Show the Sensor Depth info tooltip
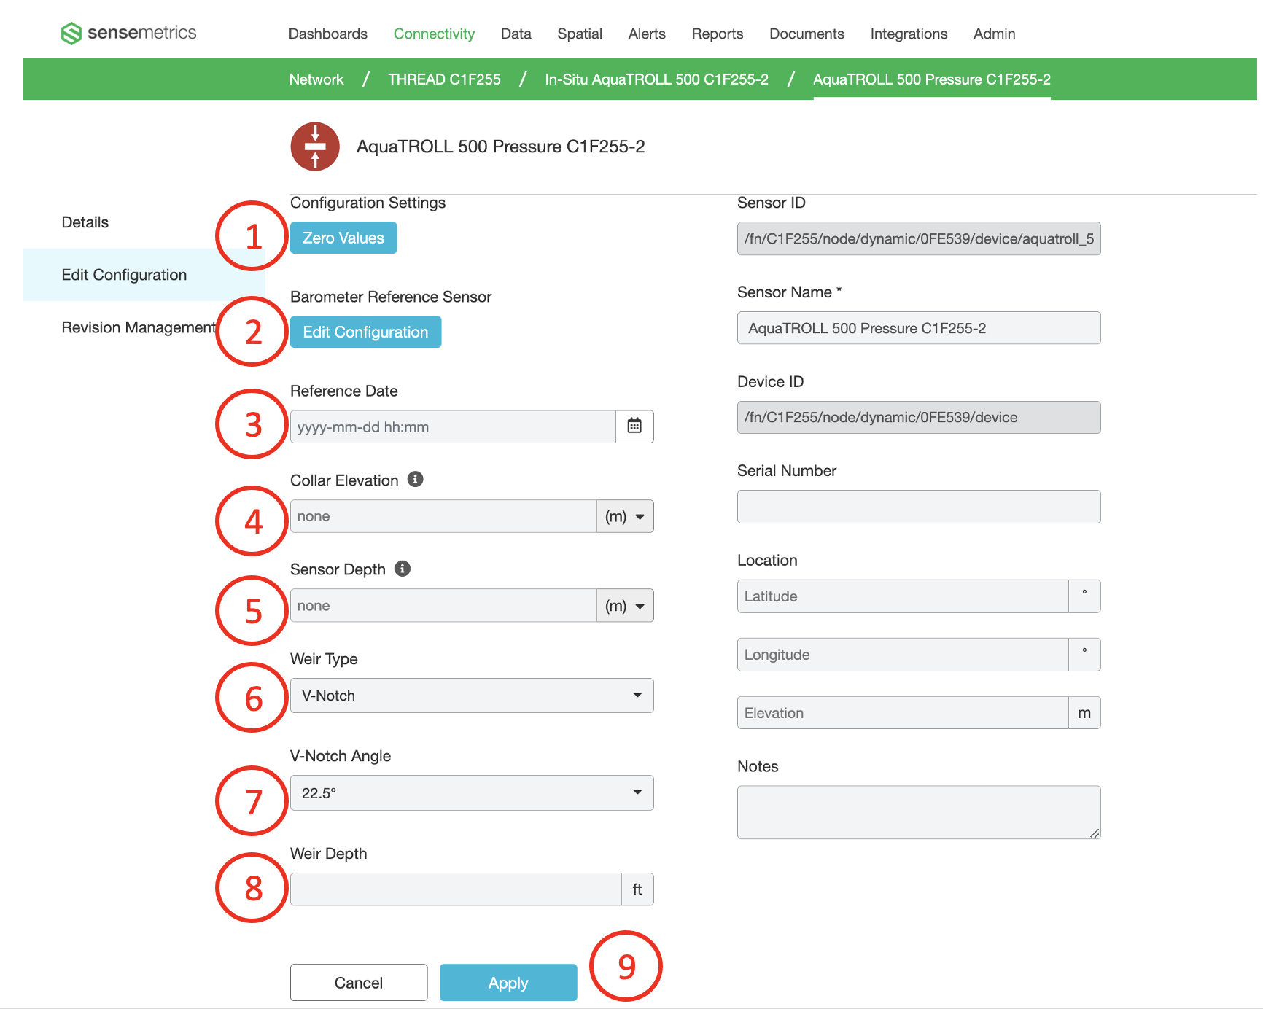1263x1009 pixels. [x=403, y=569]
